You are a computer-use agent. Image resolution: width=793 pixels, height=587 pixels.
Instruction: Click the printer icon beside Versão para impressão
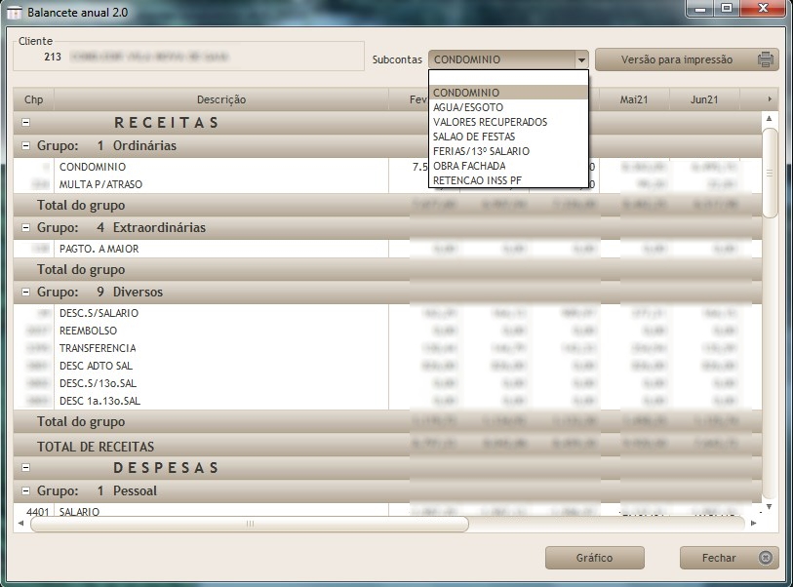click(x=766, y=59)
